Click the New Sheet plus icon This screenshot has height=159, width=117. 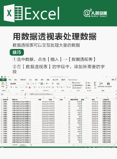pyautogui.click(x=31, y=145)
